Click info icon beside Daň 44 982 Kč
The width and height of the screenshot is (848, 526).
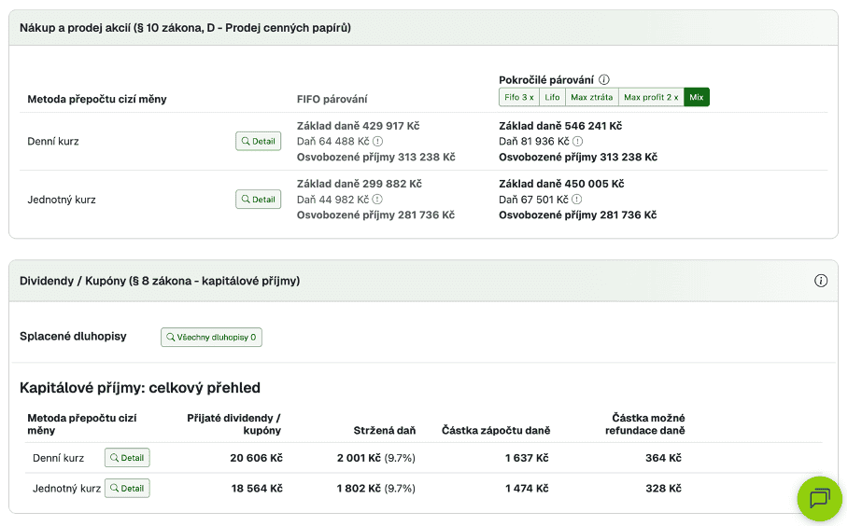coord(377,200)
